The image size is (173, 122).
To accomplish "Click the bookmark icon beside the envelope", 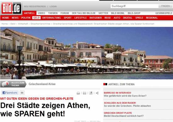I will [x=91, y=93].
